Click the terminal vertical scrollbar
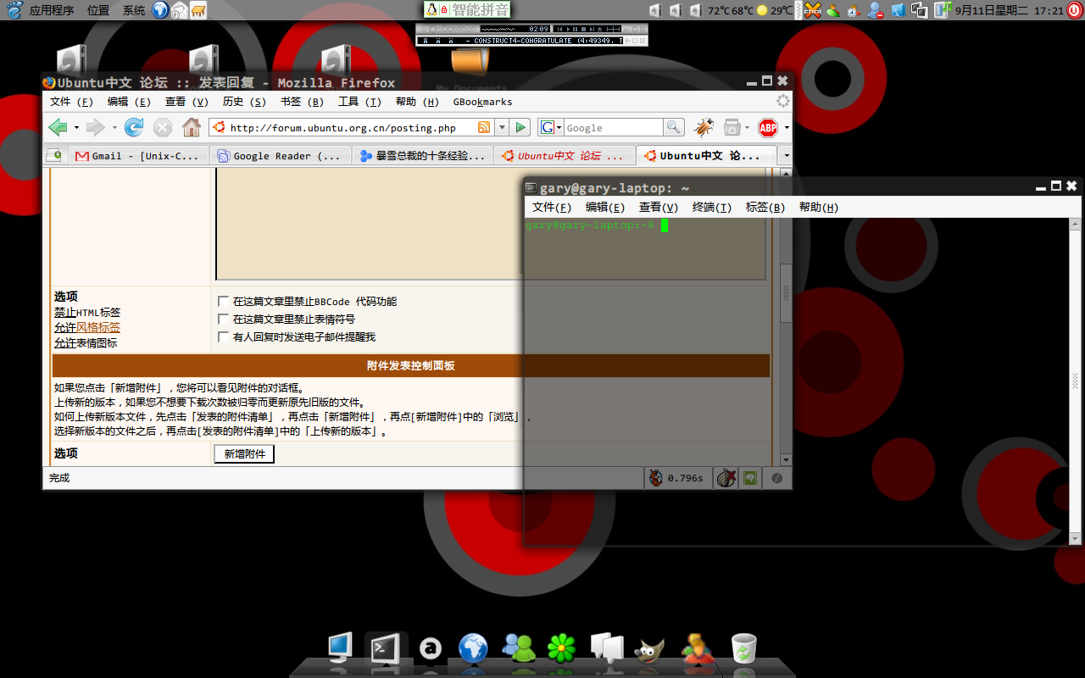1085x678 pixels. coord(1076,381)
